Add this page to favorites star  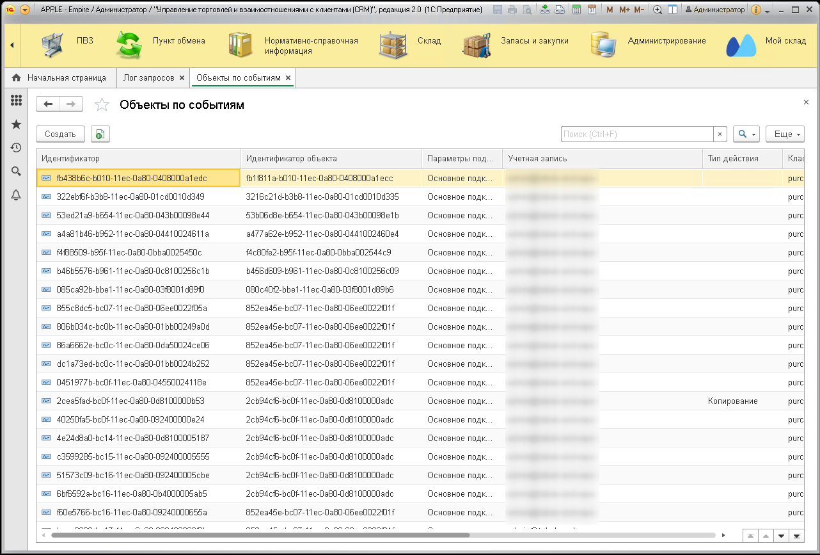[x=101, y=105]
